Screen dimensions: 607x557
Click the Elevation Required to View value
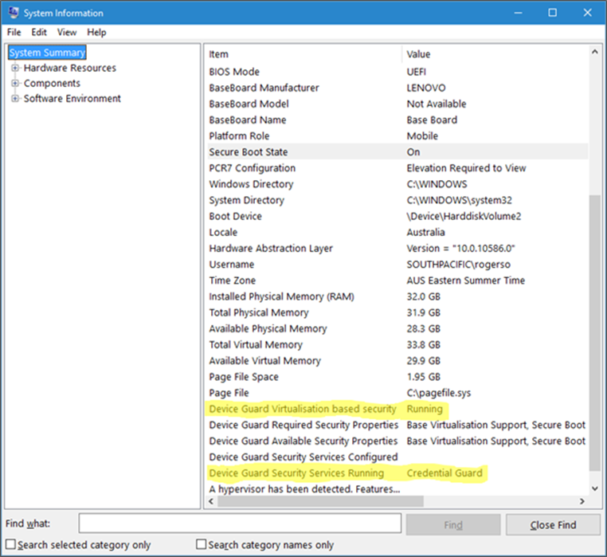click(x=466, y=168)
